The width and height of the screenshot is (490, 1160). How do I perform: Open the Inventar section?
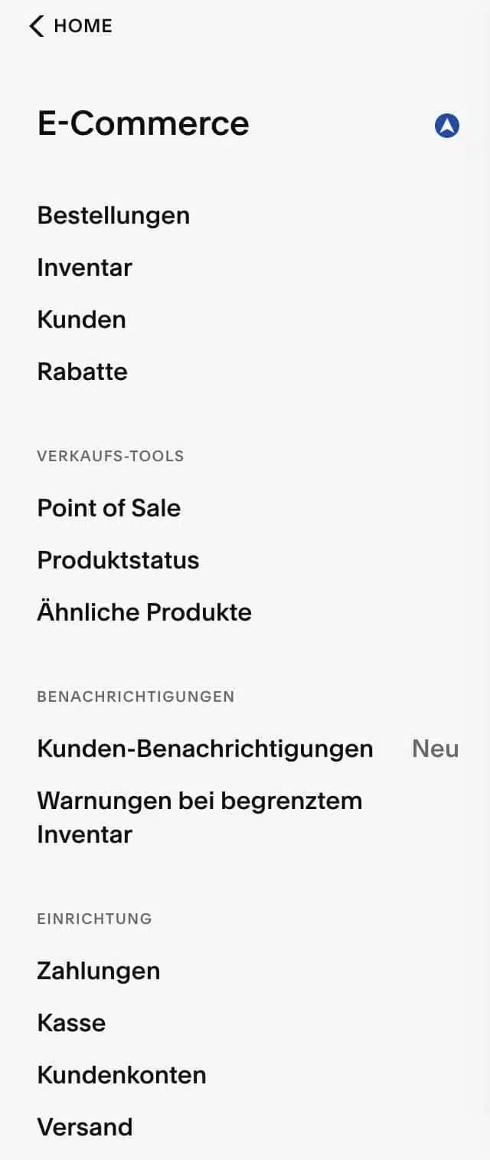(84, 267)
